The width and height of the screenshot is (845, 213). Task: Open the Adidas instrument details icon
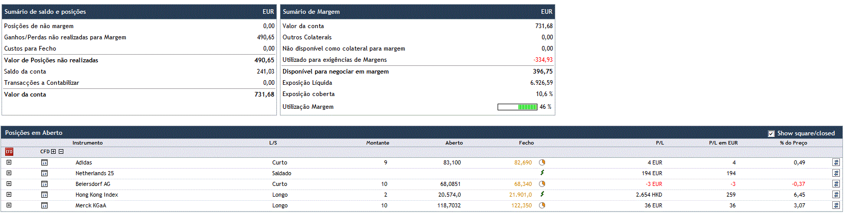[x=44, y=162]
